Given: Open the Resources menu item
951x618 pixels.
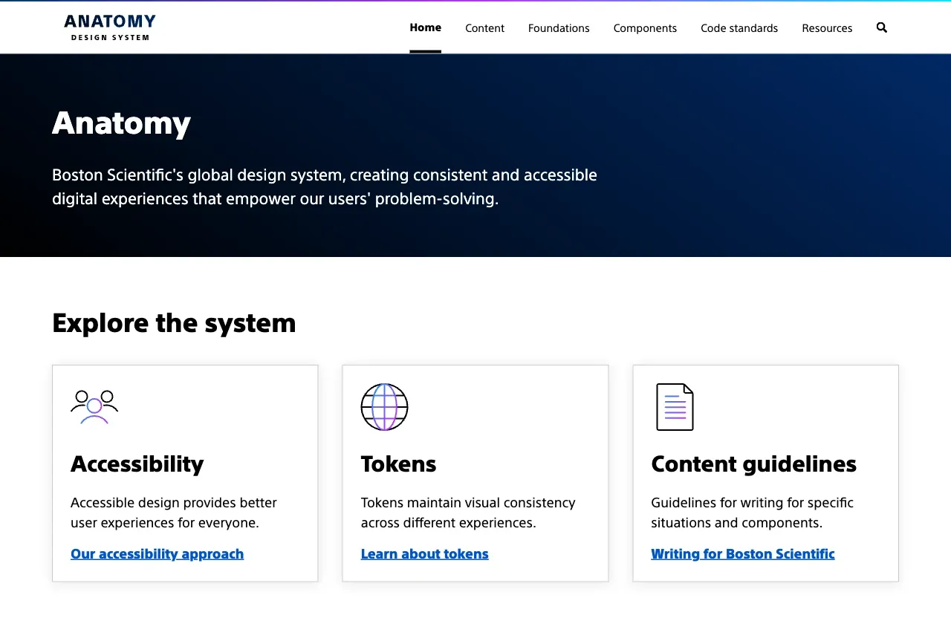Looking at the screenshot, I should pyautogui.click(x=827, y=28).
